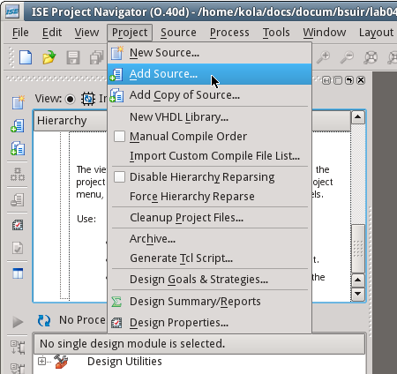The image size is (397, 374).
Task: Open the Source menu
Action: tap(178, 33)
